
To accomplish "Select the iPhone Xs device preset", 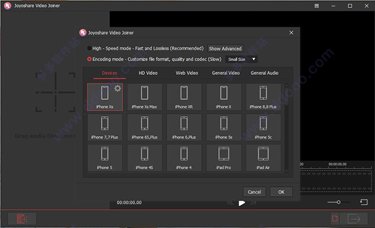I will [105, 97].
